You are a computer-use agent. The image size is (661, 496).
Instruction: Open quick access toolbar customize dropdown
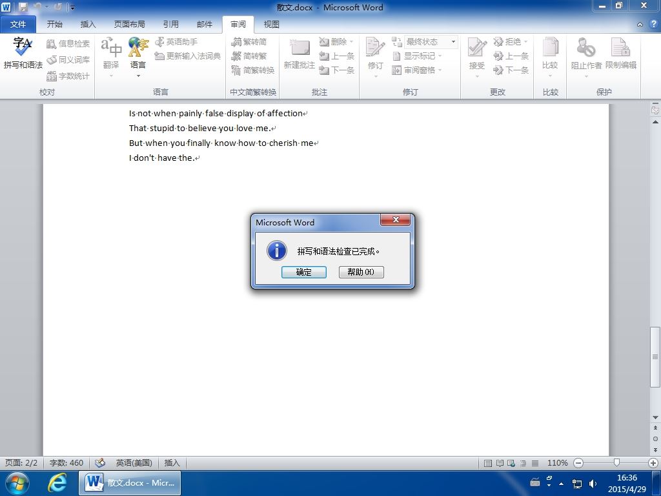click(72, 7)
